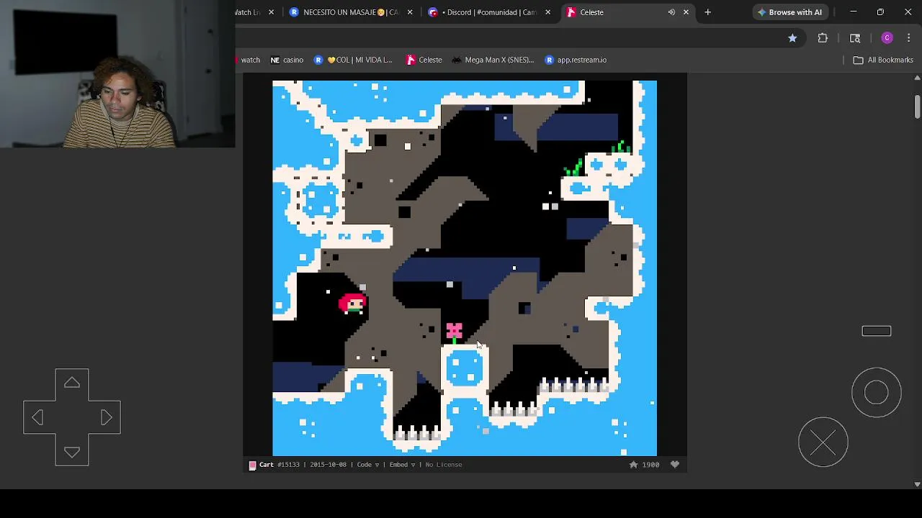Favorite the cart with the heart icon

click(675, 465)
